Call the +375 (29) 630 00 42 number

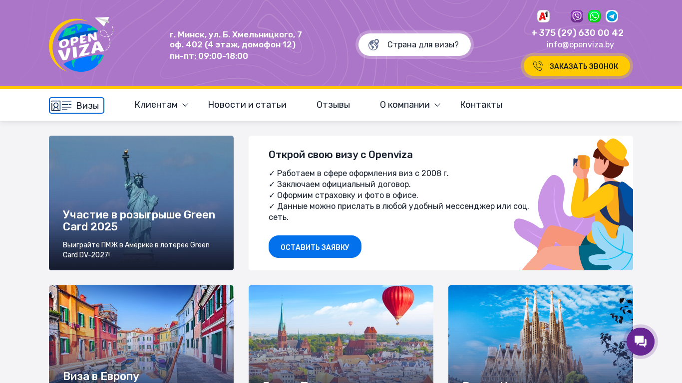tap(577, 33)
